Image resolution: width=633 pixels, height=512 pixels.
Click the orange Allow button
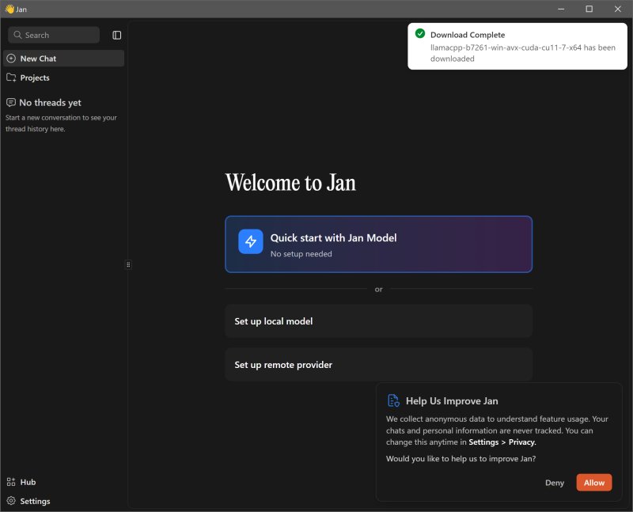coord(594,483)
